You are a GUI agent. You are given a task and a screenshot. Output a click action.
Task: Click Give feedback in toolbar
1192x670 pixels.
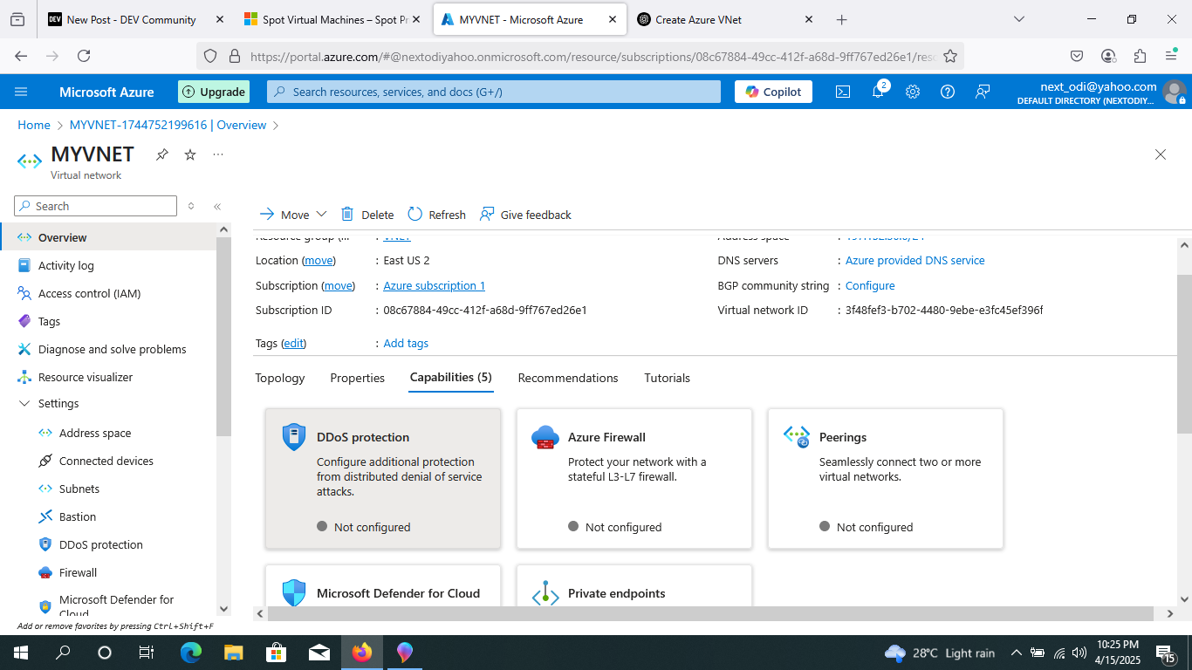[x=526, y=215]
